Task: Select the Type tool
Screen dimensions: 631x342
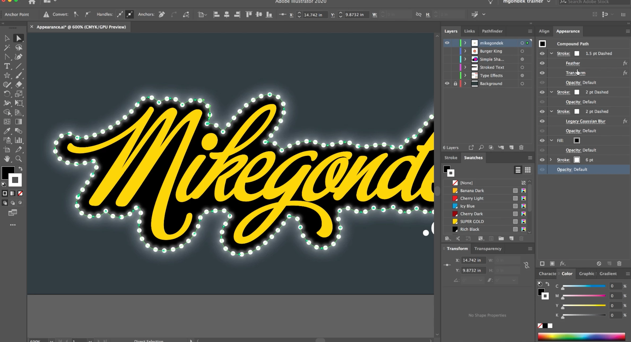Action: [x=7, y=66]
